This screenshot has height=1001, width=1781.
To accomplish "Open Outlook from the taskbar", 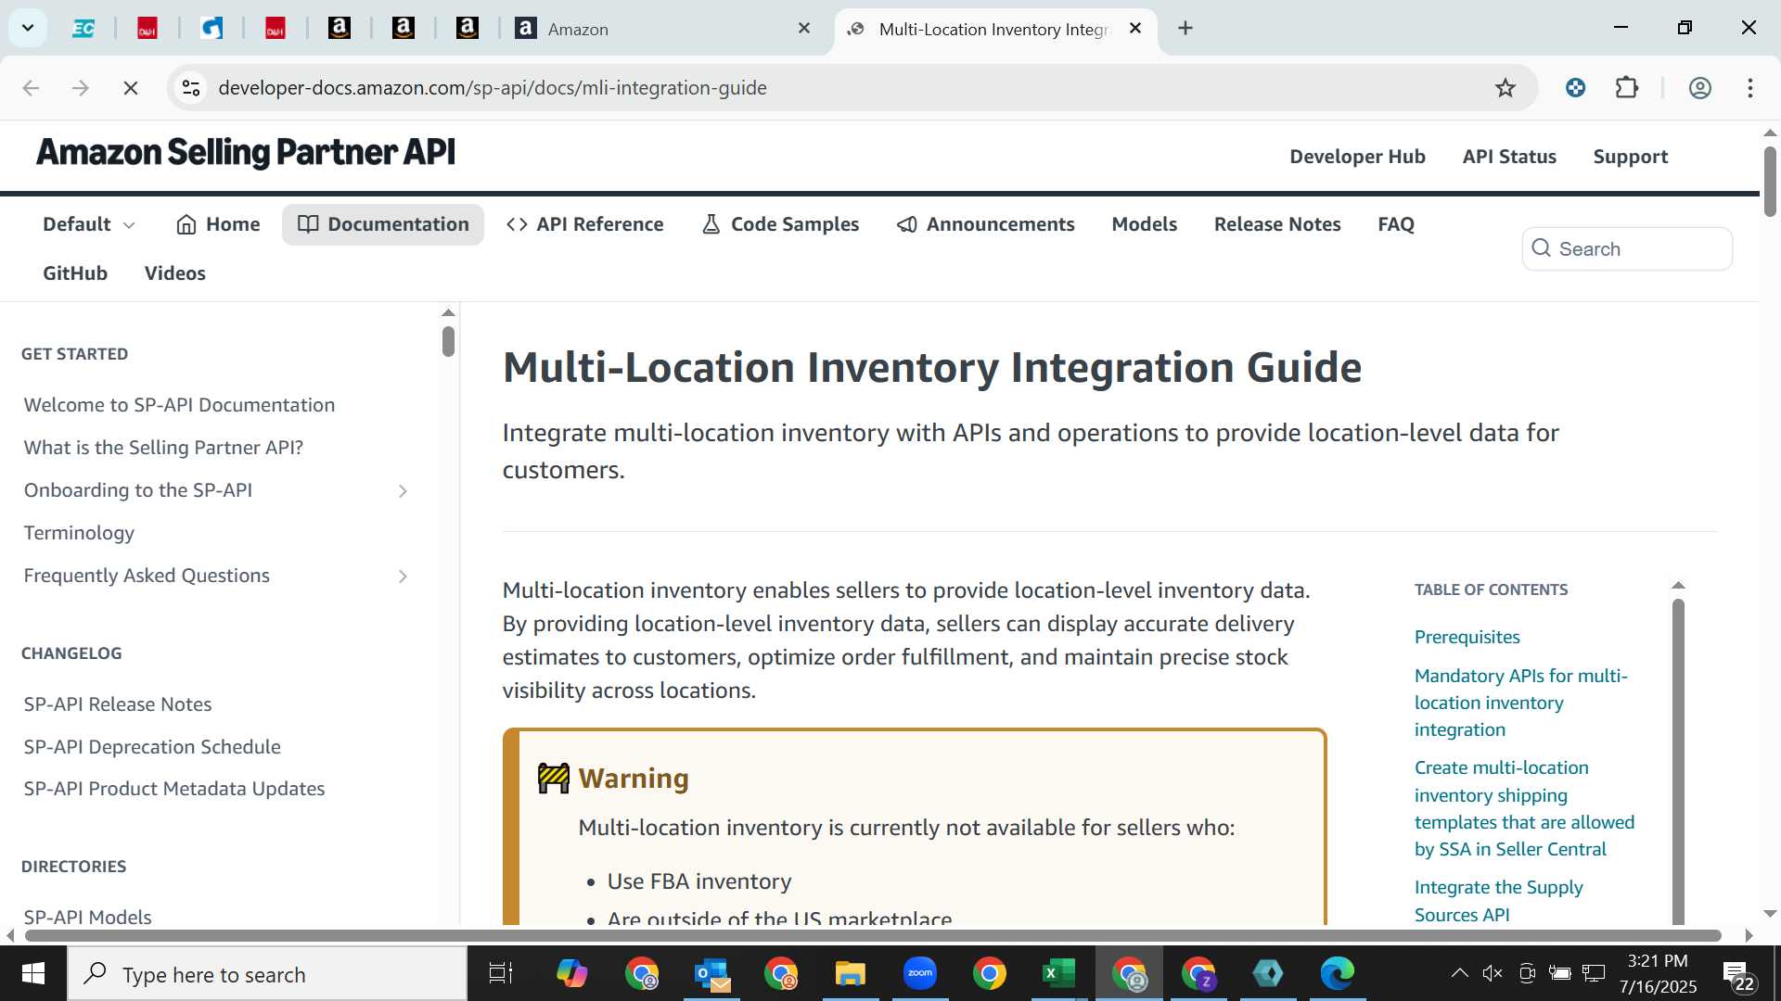I will 712,974.
